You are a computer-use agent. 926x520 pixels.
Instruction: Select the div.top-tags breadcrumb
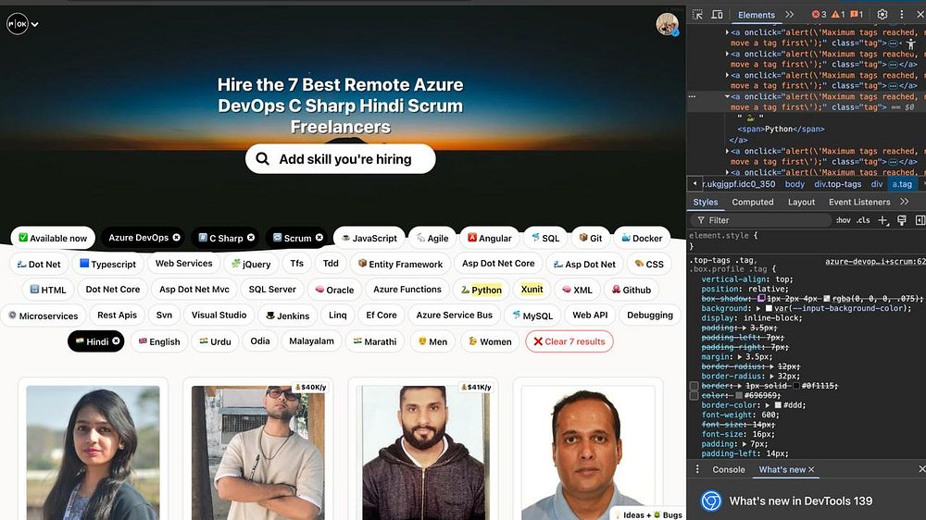(x=837, y=184)
